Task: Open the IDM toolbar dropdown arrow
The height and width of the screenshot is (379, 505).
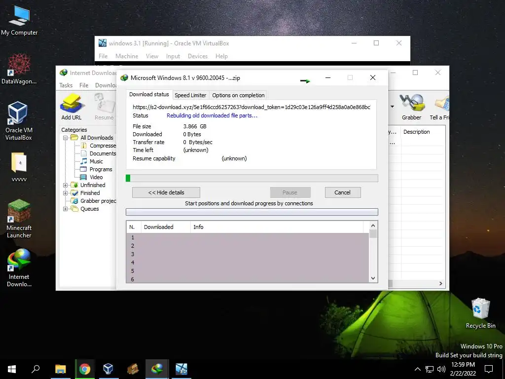Action: pyautogui.click(x=392, y=107)
